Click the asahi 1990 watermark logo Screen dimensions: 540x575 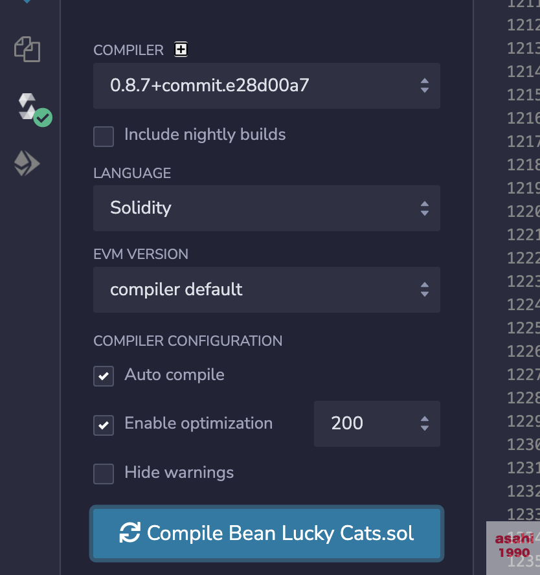tap(513, 546)
